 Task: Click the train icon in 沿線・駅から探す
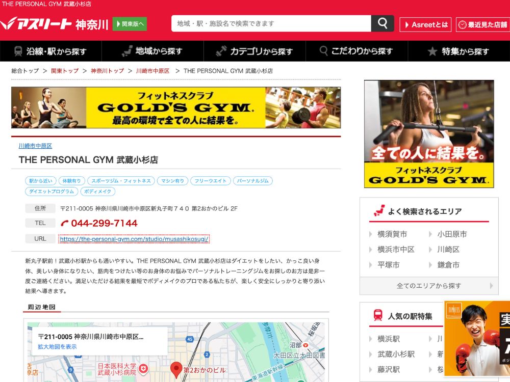click(18, 51)
